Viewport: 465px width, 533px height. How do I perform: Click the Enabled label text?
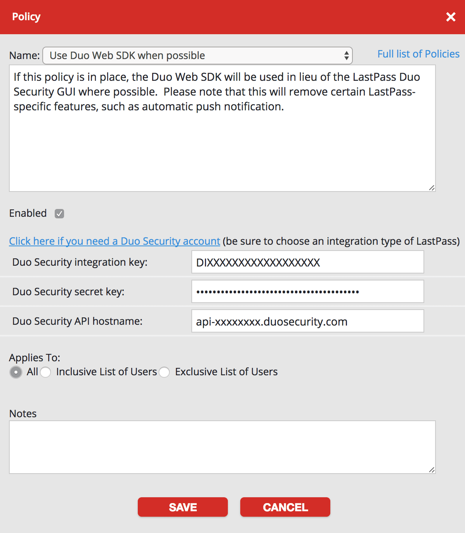[28, 213]
